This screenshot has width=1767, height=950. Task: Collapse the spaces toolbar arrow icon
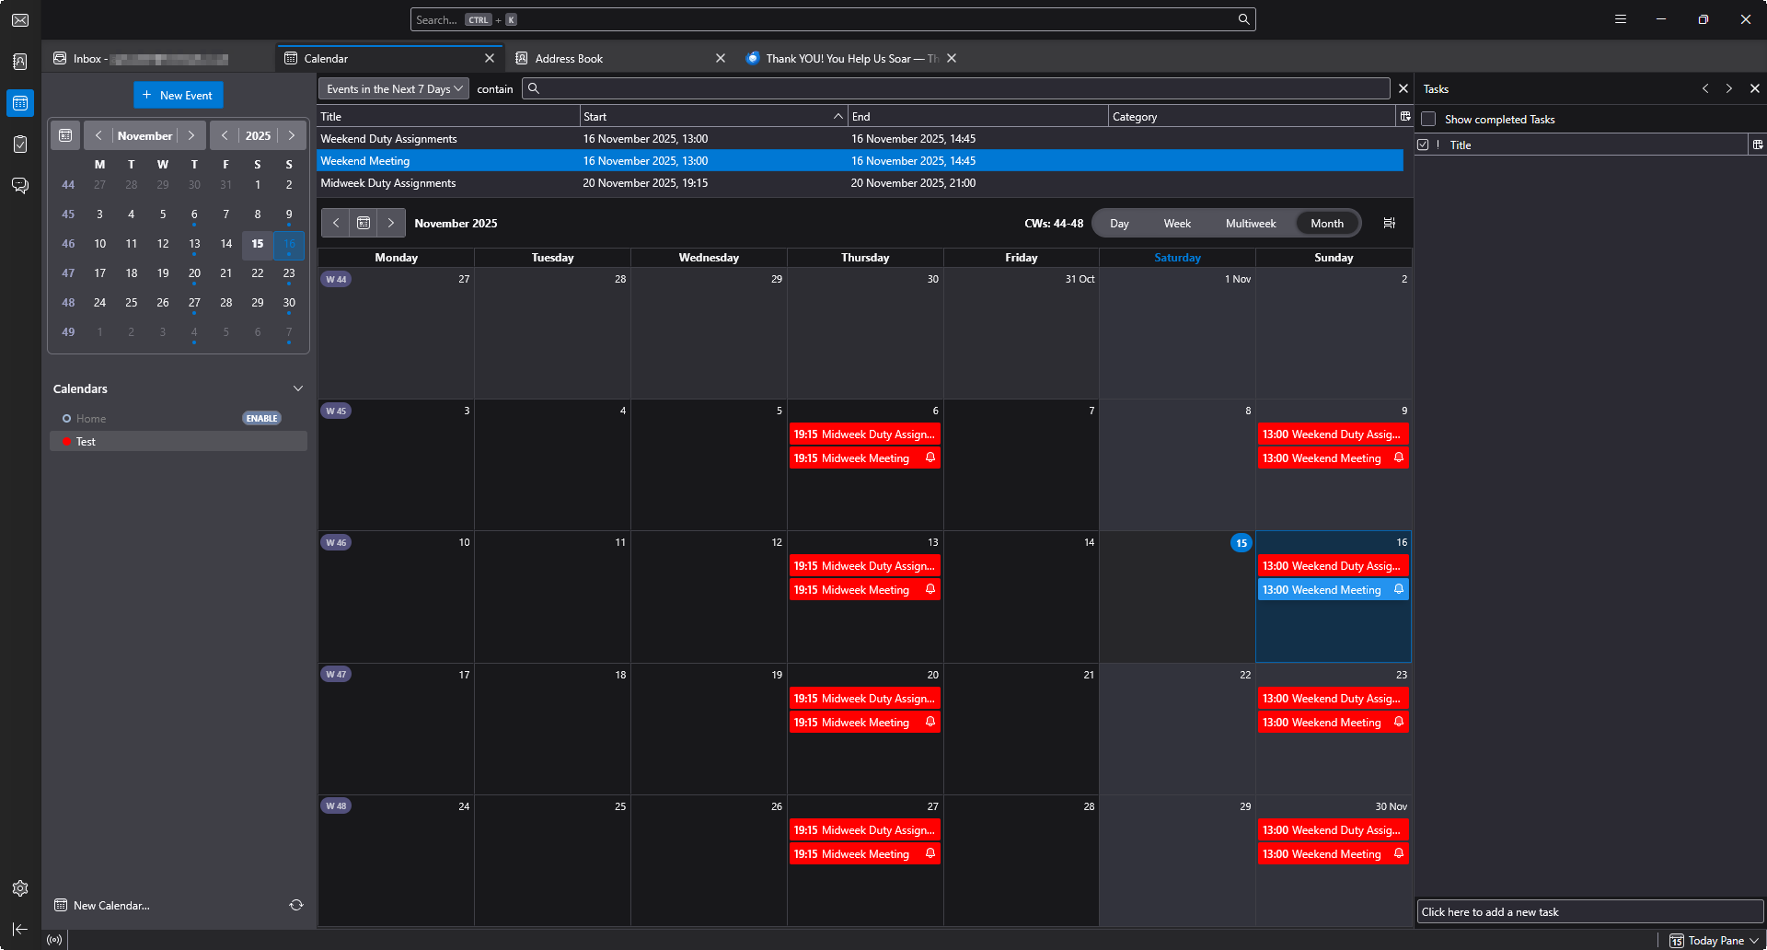(20, 930)
